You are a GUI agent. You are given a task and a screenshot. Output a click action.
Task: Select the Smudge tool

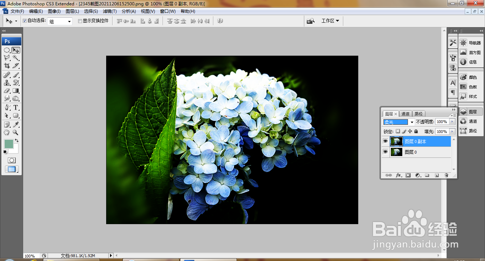tap(7, 98)
